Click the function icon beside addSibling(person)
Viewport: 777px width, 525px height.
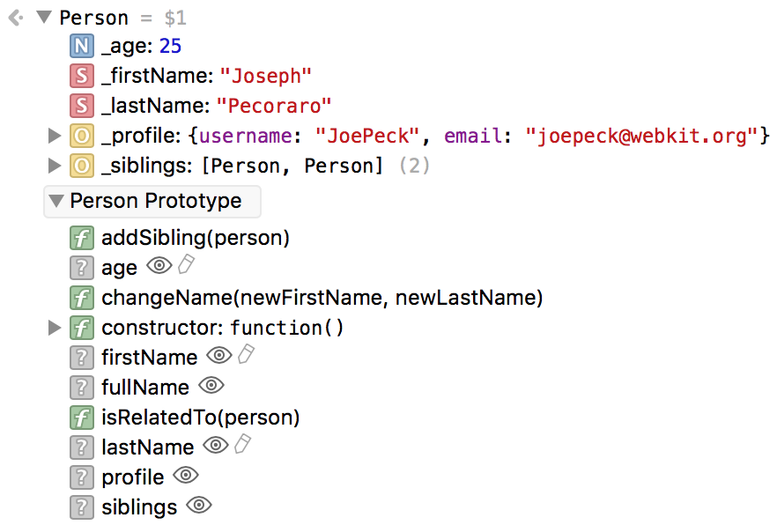pyautogui.click(x=82, y=238)
